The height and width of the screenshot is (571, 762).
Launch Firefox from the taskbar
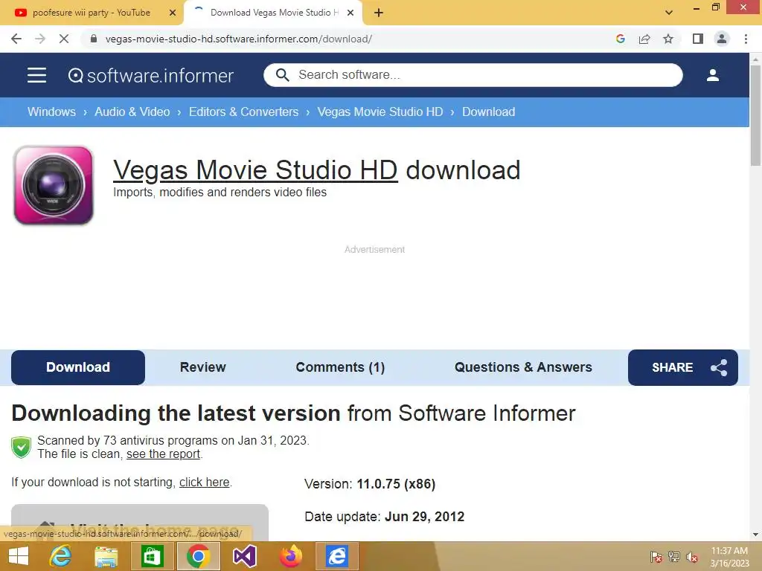point(291,556)
